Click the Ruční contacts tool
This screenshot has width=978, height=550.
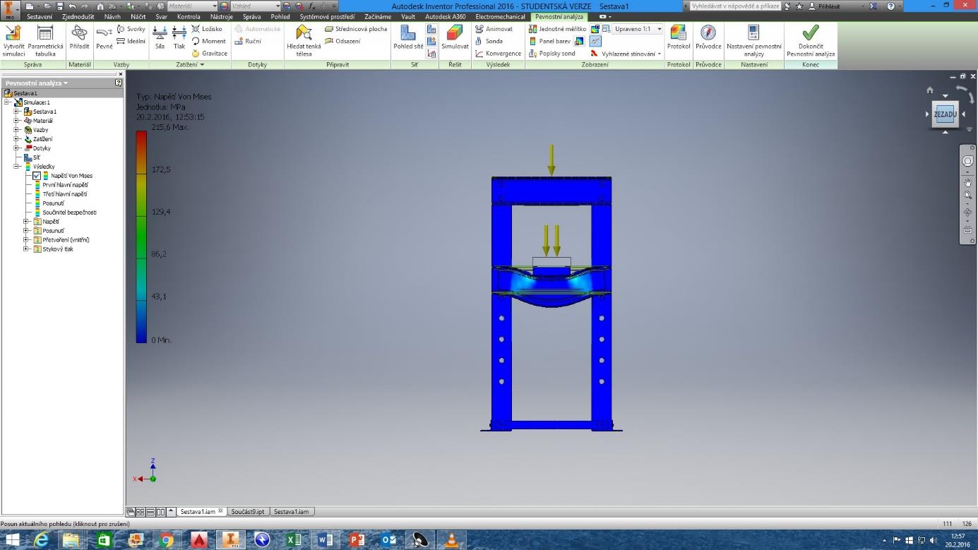[x=248, y=41]
